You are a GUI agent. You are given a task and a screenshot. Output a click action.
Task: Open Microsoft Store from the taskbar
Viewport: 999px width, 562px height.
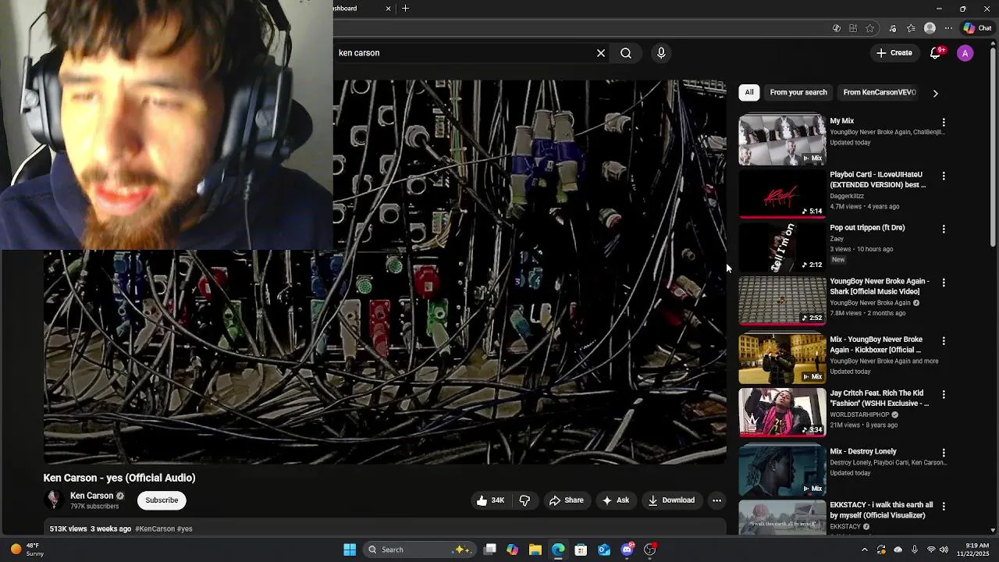(581, 550)
